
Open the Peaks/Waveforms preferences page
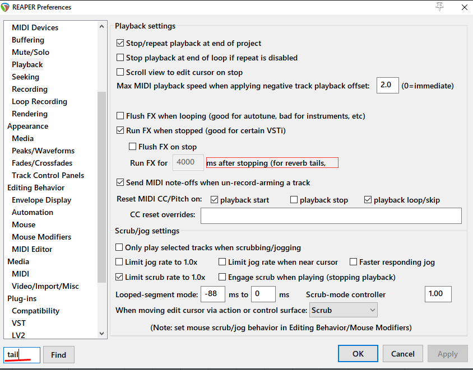(43, 151)
